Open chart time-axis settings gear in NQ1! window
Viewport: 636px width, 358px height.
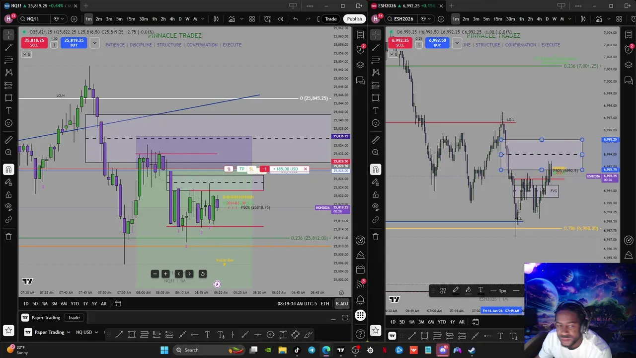pyautogui.click(x=341, y=293)
